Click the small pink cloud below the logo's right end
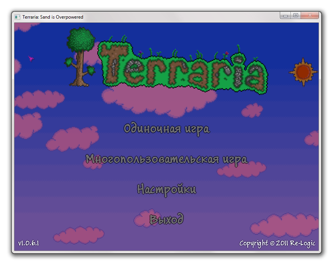 (x=252, y=110)
